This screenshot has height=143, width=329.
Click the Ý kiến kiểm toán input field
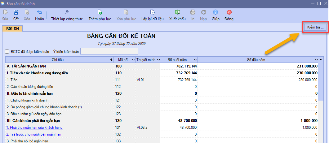pos(109,51)
